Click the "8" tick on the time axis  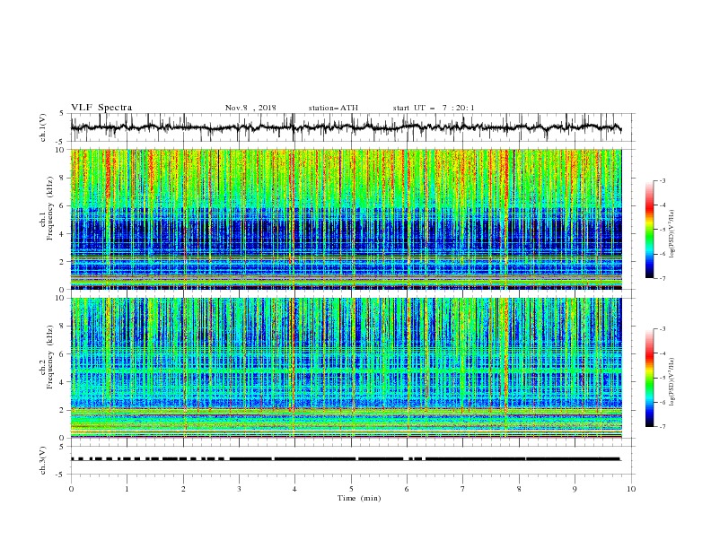point(519,489)
